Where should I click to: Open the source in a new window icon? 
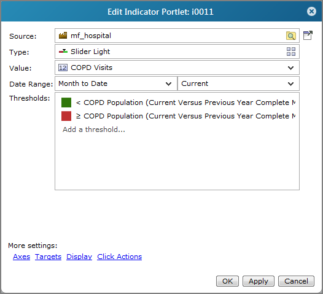(308, 35)
